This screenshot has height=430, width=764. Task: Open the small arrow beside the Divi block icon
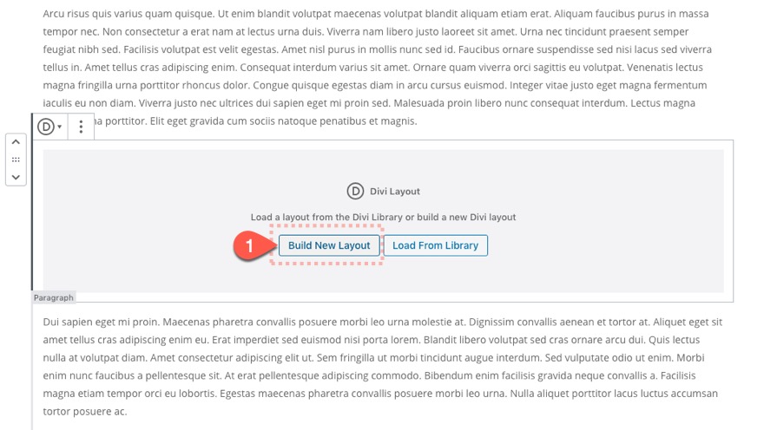pyautogui.click(x=59, y=127)
